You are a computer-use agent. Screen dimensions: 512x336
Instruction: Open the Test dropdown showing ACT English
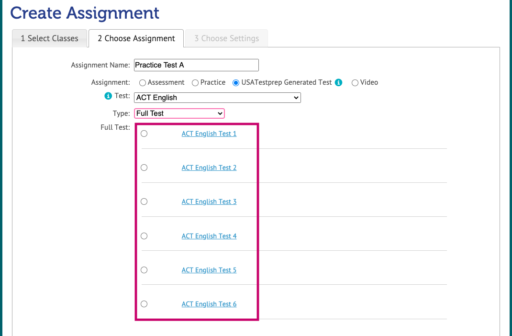(217, 98)
